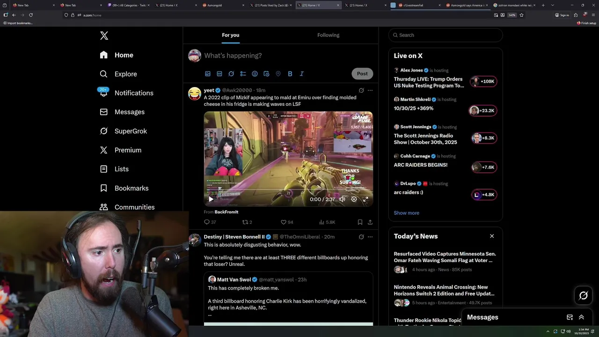
Task: View analytics 5.8K on yeet's post
Action: (x=327, y=222)
